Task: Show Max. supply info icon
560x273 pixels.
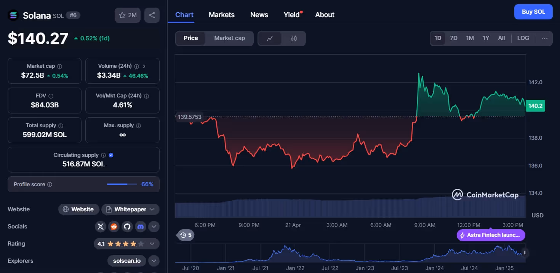Action: (138, 126)
